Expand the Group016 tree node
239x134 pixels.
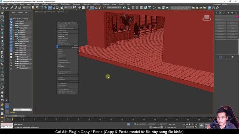[x=14, y=32]
